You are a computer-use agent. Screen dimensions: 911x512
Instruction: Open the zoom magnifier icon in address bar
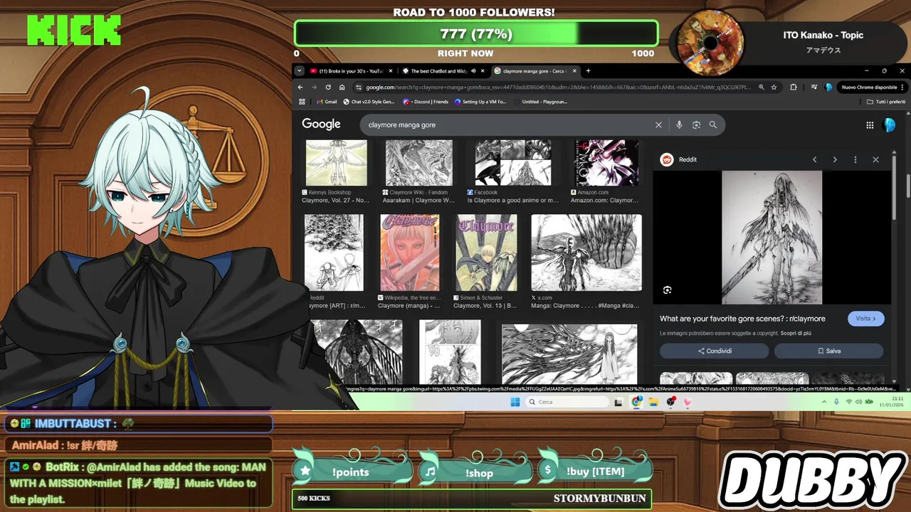pyautogui.click(x=761, y=87)
